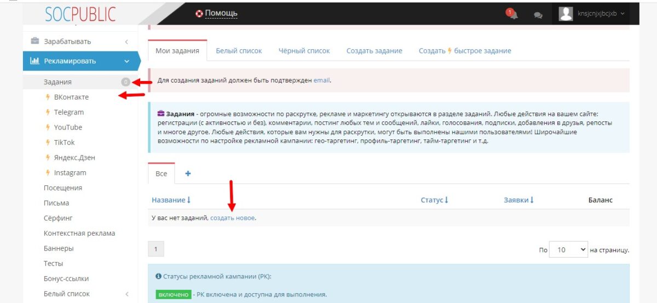657x303 pixels.
Task: Click the bar chart icon for Рекламировать
Action: click(34, 61)
